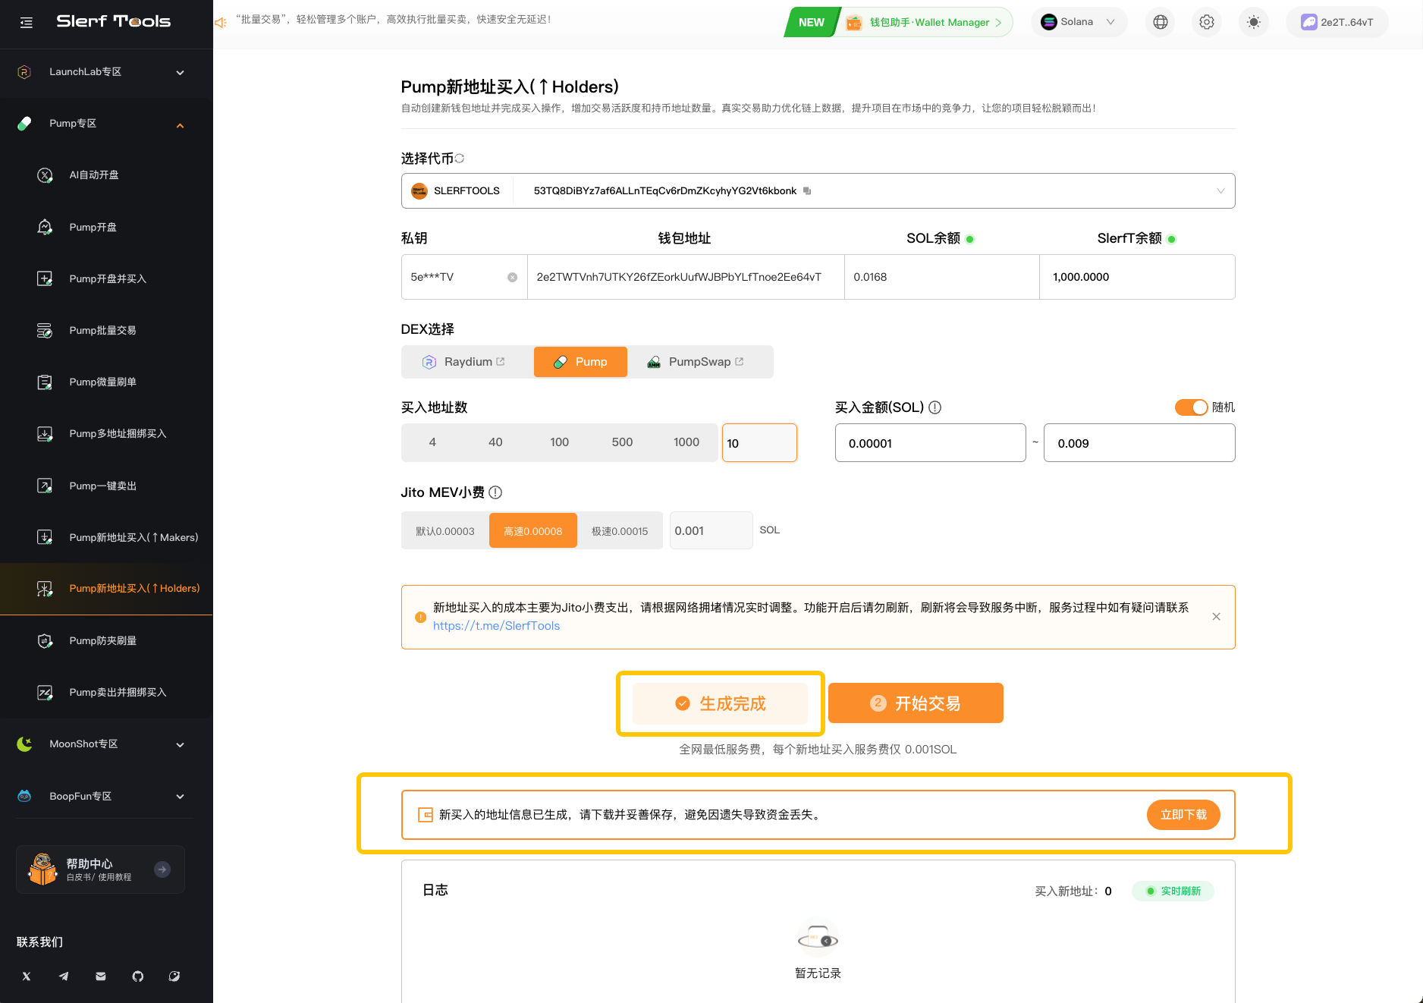Select 默认0.00003 Jito tip
Image resolution: width=1423 pixels, height=1003 pixels.
(445, 531)
